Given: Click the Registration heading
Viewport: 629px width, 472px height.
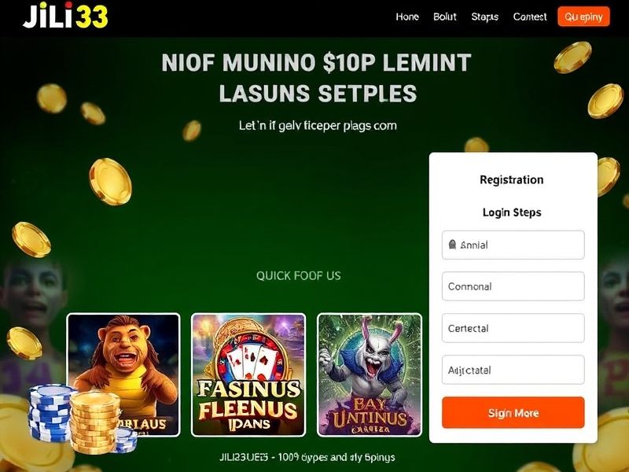Looking at the screenshot, I should point(512,179).
